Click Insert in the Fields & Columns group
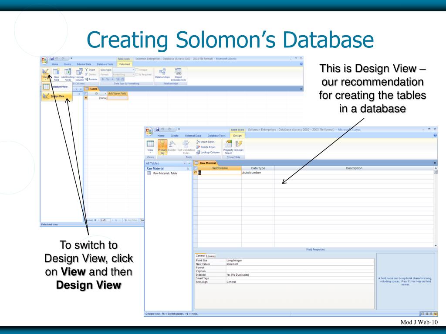The width and height of the screenshot is (446, 334). 90,70
